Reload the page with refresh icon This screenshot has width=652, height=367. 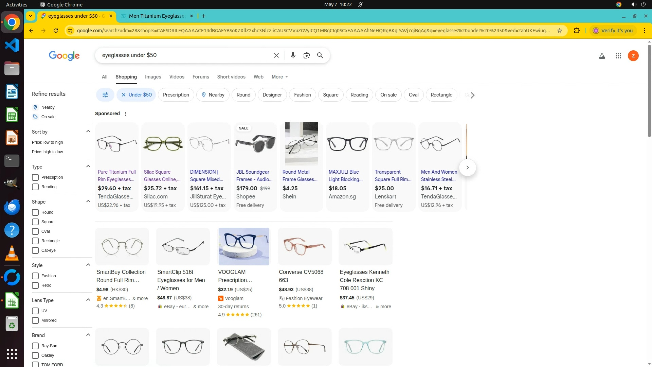click(x=56, y=31)
